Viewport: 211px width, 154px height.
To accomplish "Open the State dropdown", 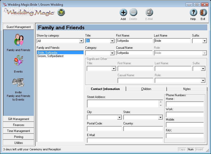I will click(x=160, y=117).
